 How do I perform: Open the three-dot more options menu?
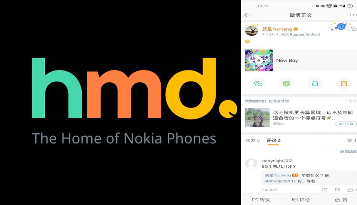coord(353,15)
